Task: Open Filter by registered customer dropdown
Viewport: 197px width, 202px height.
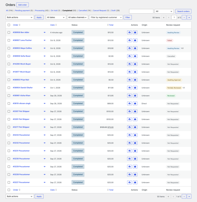Action: pos(106,17)
